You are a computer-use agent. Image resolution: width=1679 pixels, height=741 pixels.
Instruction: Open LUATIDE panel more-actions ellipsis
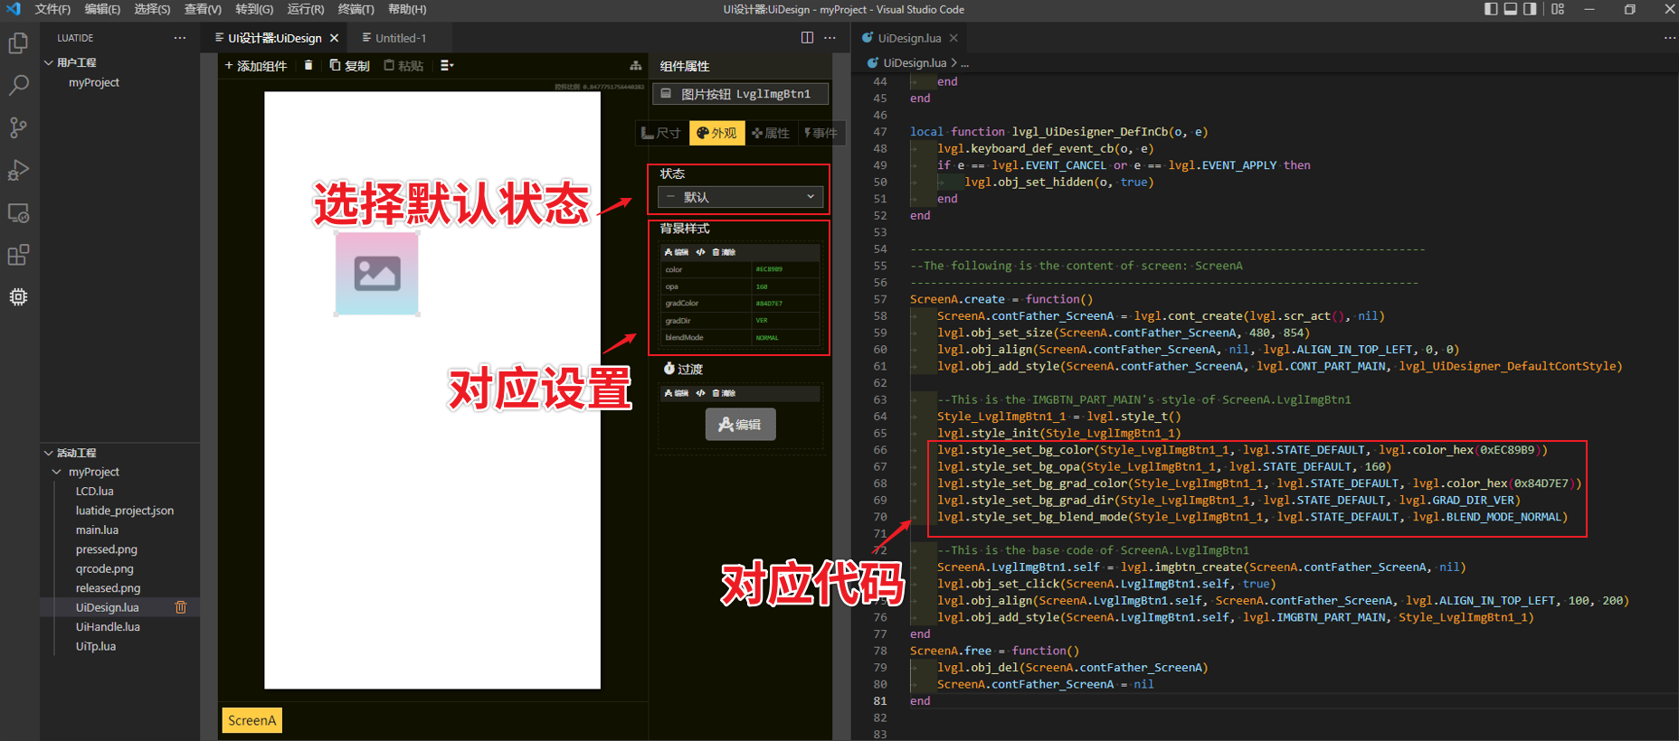click(x=180, y=38)
